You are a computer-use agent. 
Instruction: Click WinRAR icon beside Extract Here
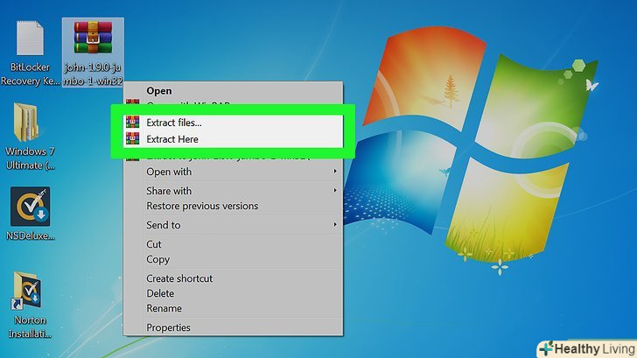pos(132,138)
